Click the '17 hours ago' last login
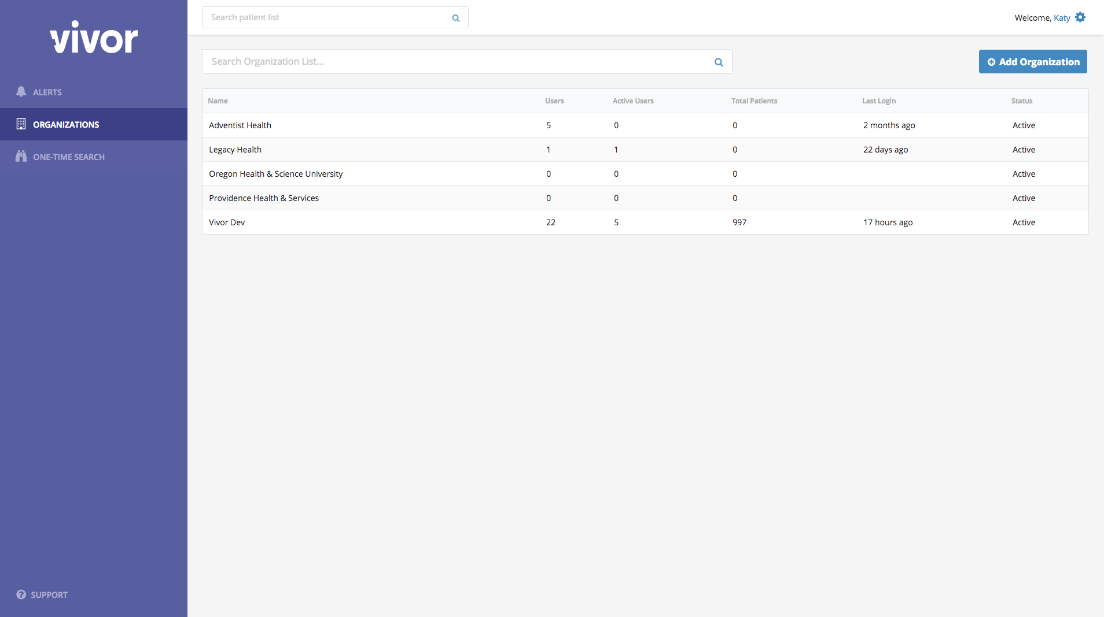1104x617 pixels. (888, 222)
